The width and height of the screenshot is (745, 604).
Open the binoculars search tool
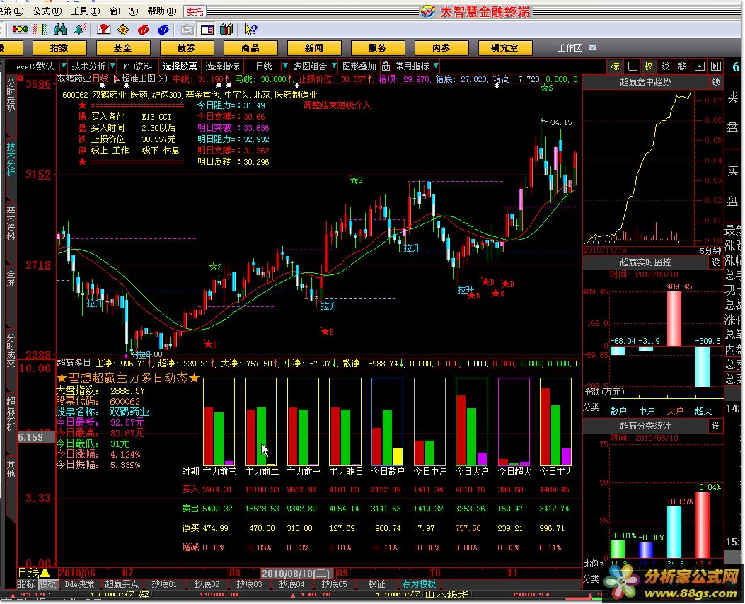pos(60,30)
